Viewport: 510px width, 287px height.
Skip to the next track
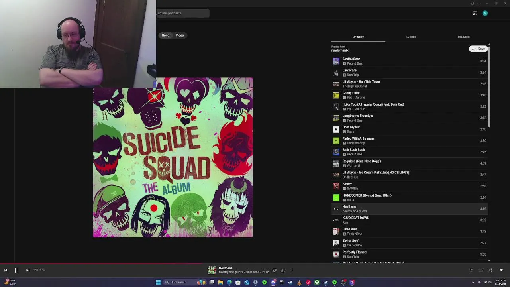pos(27,270)
